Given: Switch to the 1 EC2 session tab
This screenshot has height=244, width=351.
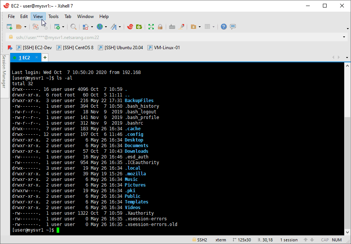Looking at the screenshot, I should pyautogui.click(x=24, y=57).
